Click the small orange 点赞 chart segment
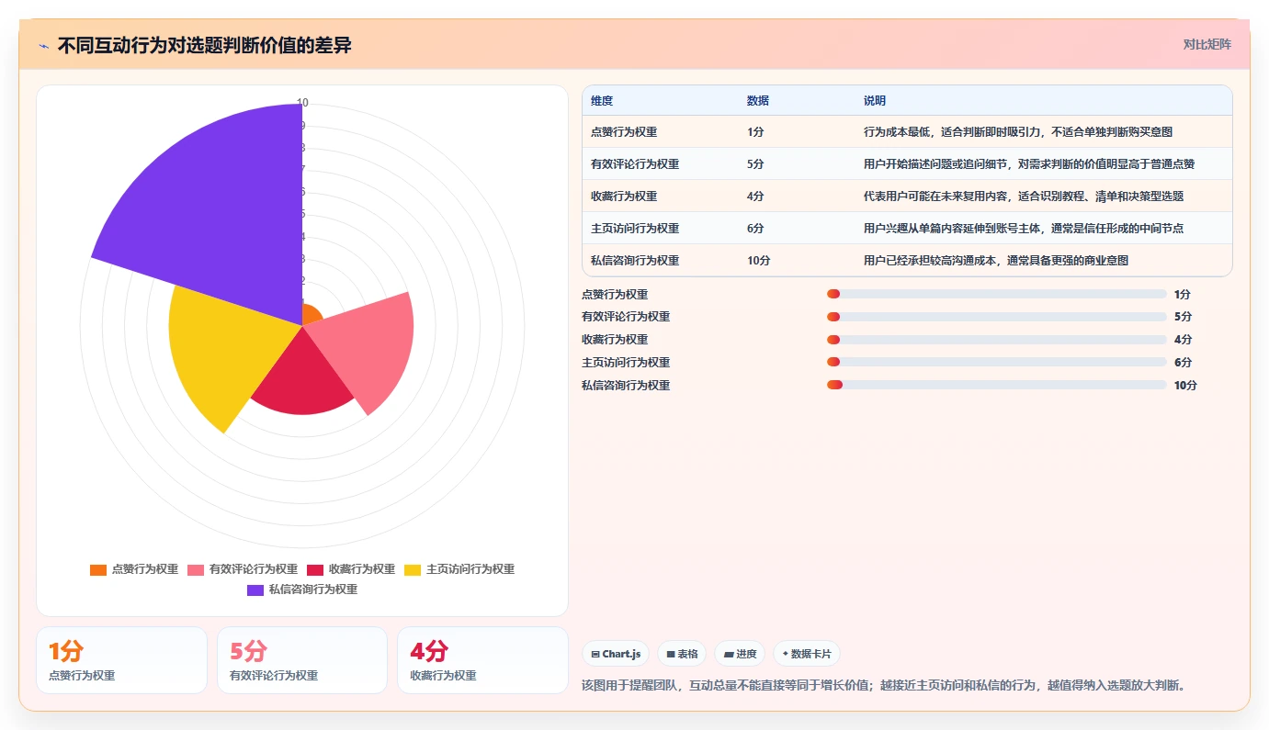The height and width of the screenshot is (730, 1269). [312, 314]
